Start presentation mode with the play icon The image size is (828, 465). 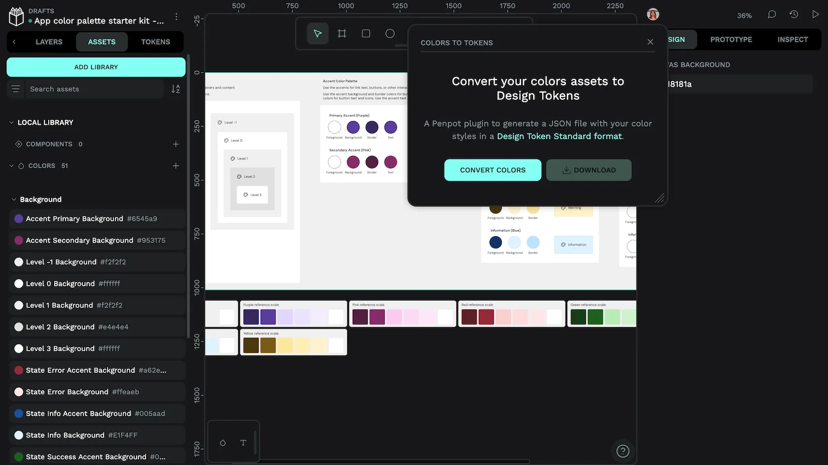[x=816, y=14]
